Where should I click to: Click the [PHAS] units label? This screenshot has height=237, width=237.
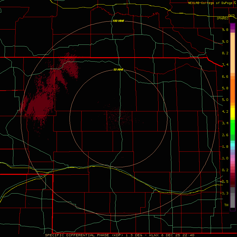click(x=223, y=18)
